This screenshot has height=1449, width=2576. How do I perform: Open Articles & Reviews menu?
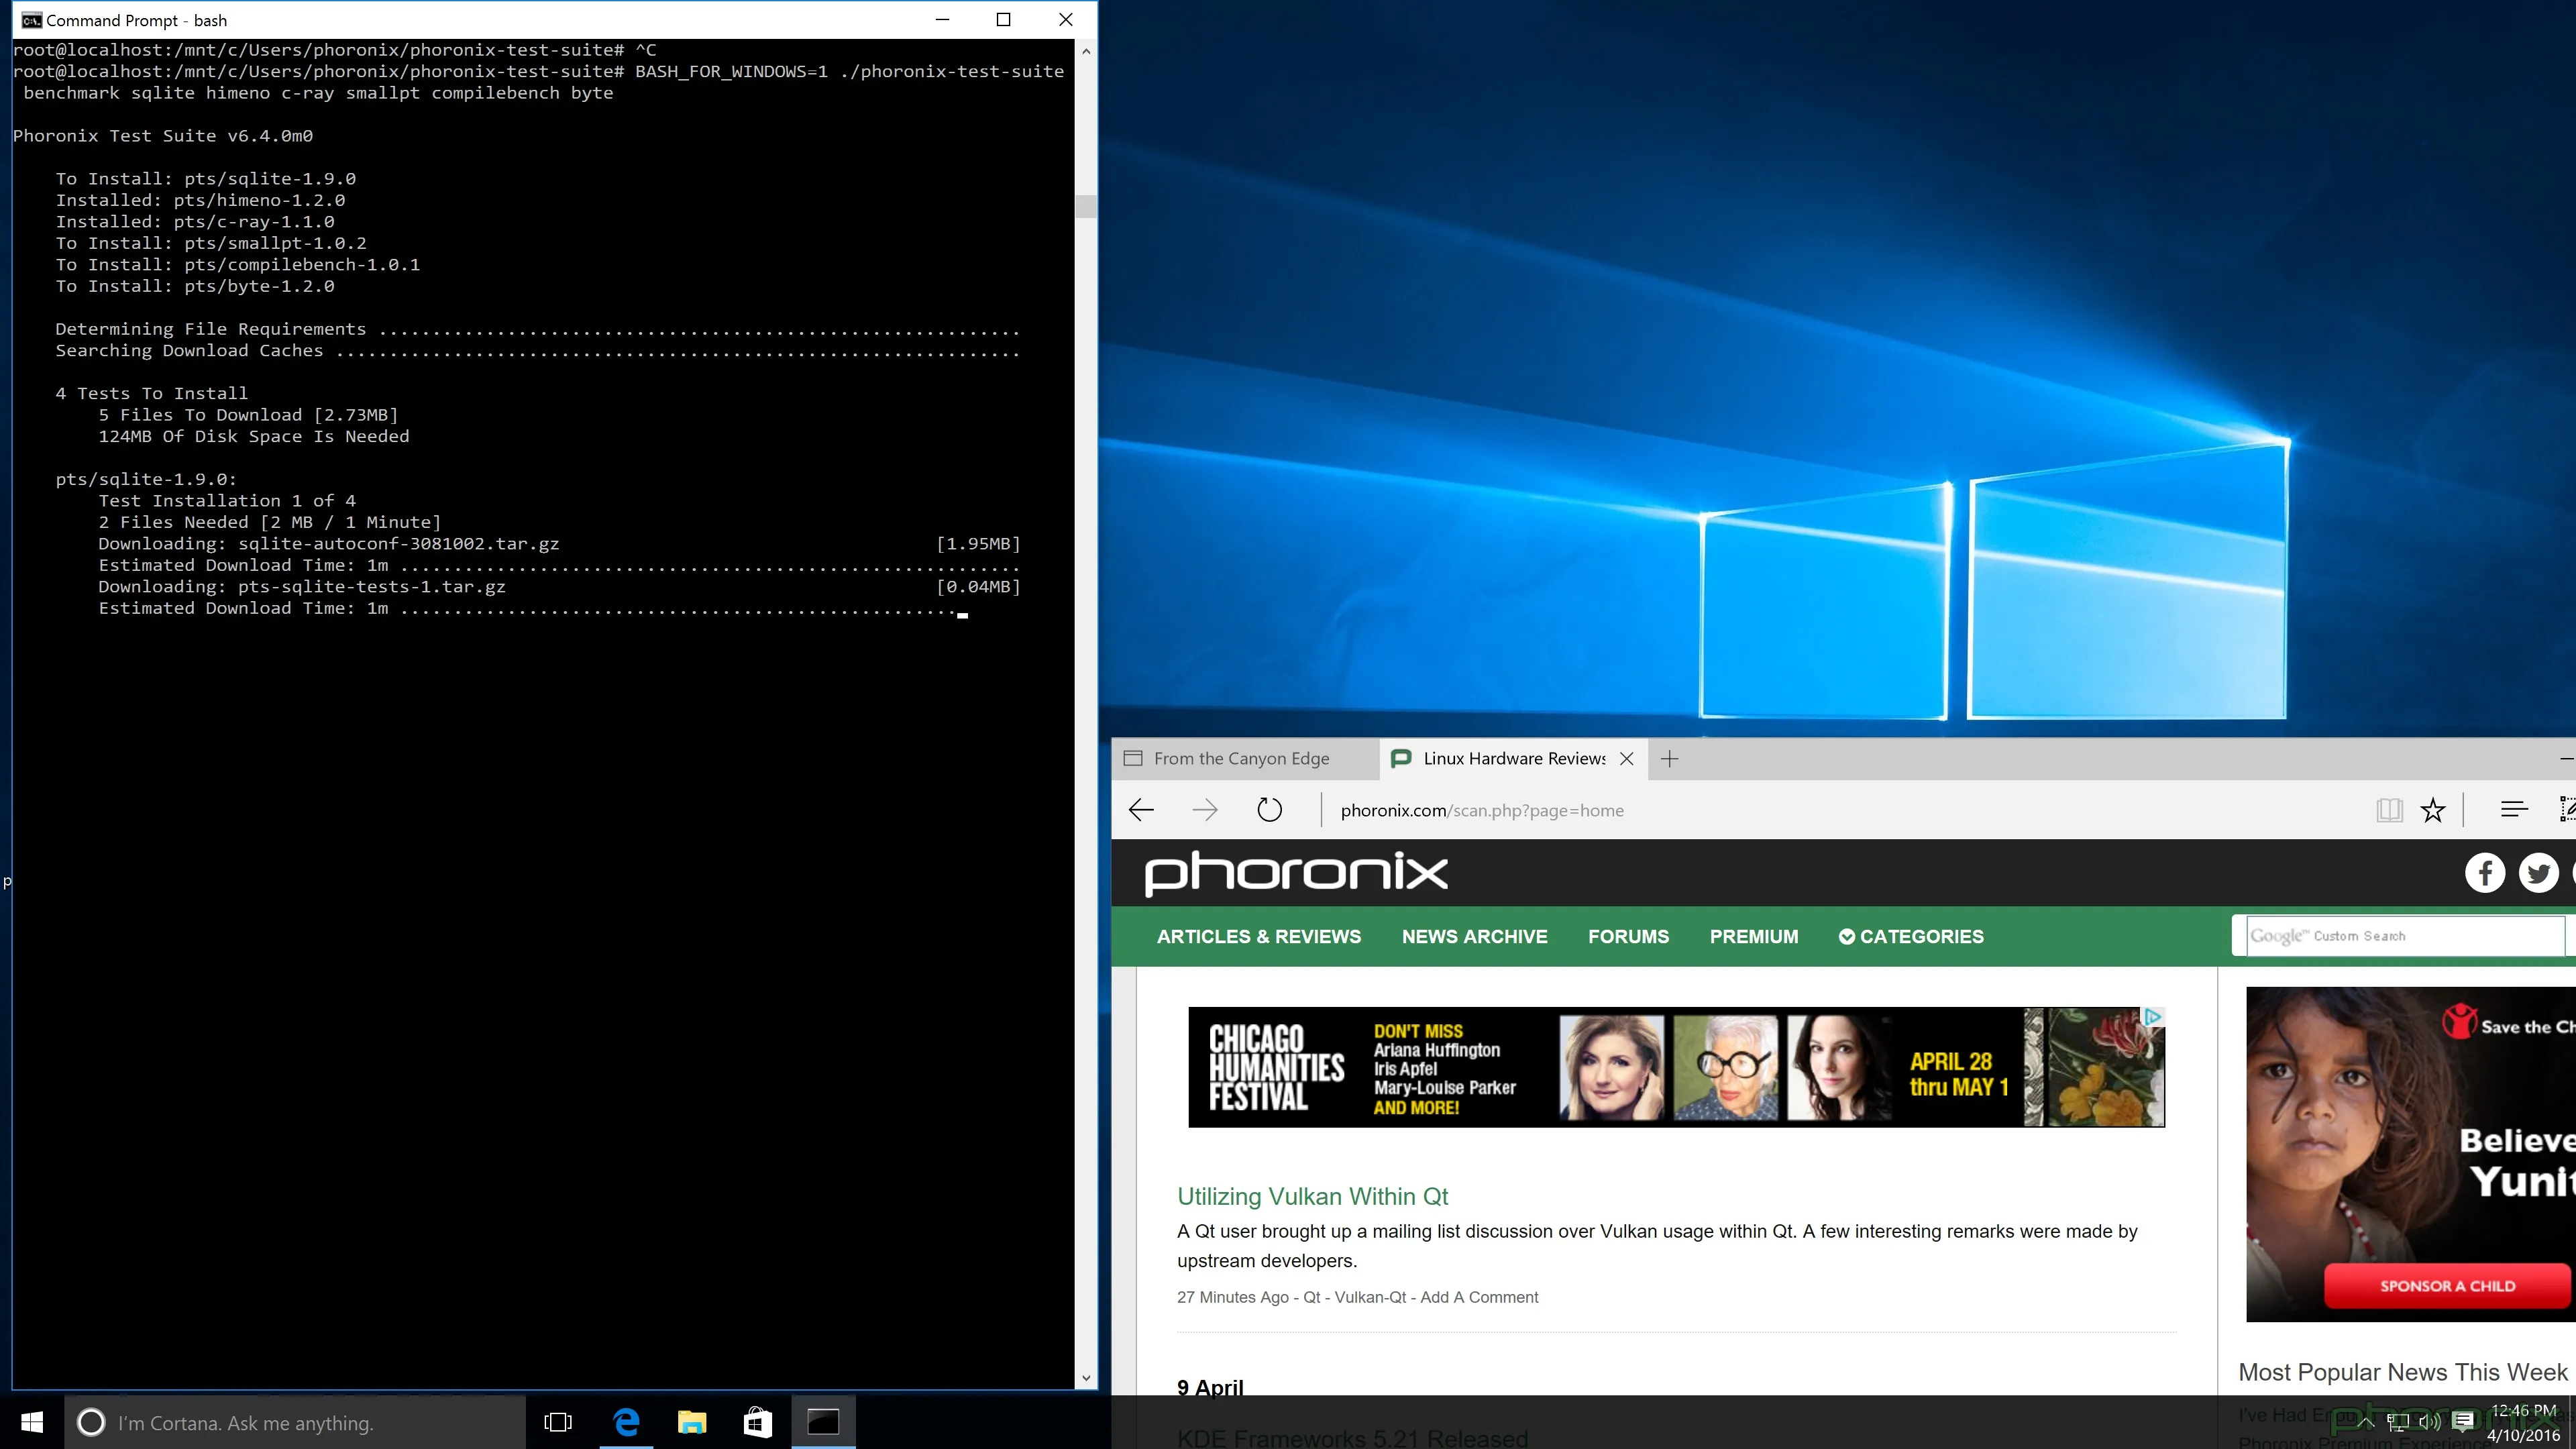pyautogui.click(x=1259, y=937)
